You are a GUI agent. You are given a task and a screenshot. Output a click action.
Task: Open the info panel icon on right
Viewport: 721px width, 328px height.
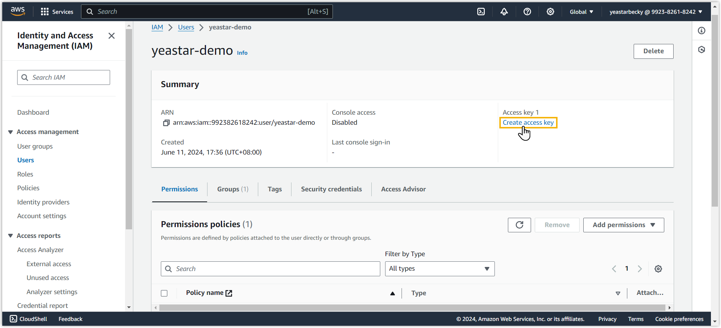pyautogui.click(x=702, y=31)
